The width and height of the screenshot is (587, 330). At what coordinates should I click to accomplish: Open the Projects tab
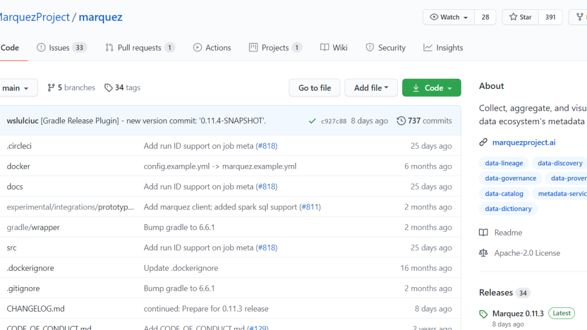276,48
